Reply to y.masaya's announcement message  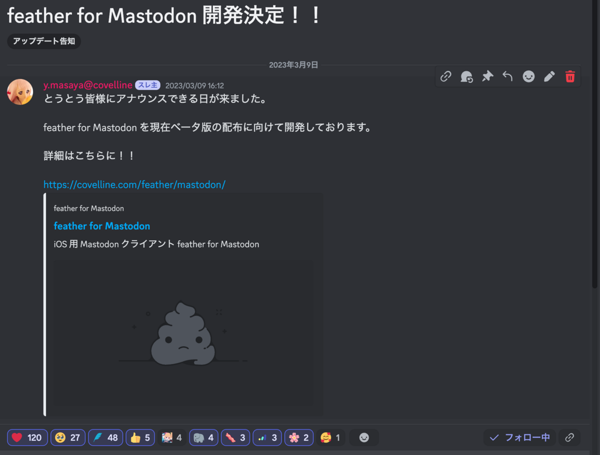(x=507, y=76)
